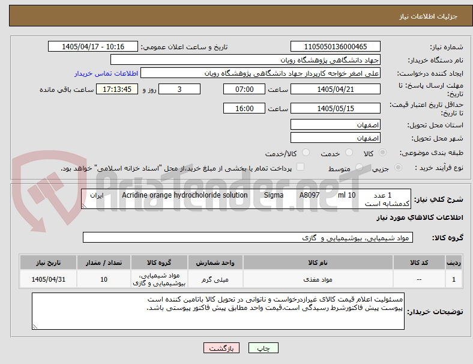Click the Acridine orange description text area
473x364 pixels.
point(246,199)
